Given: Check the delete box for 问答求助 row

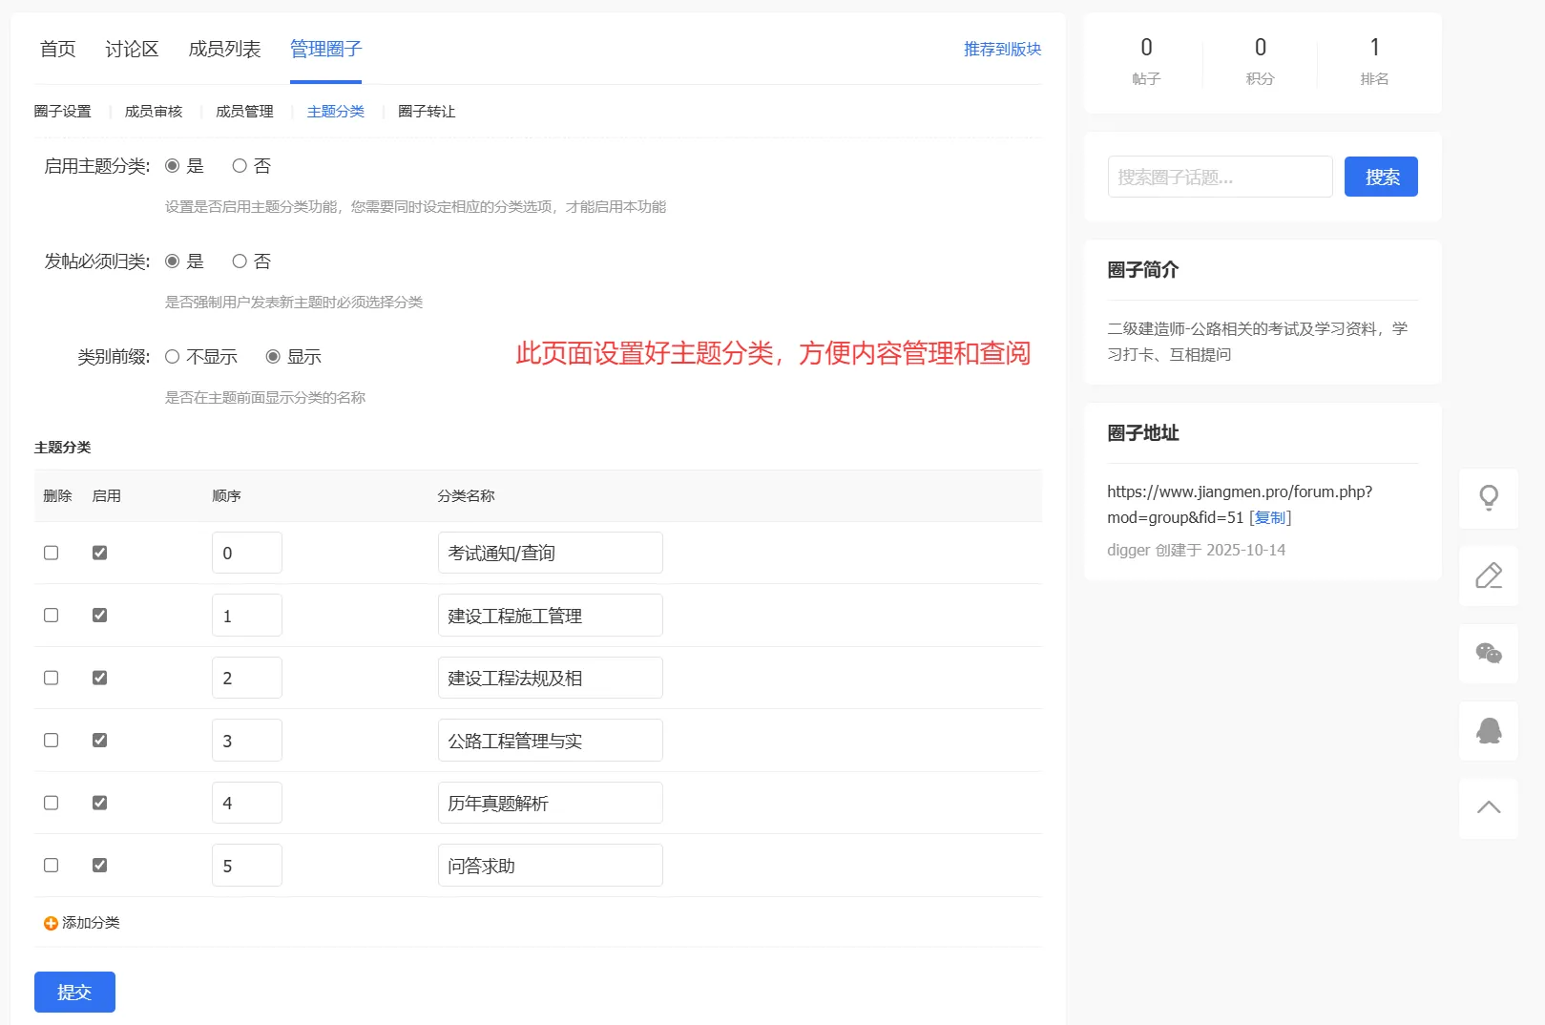Looking at the screenshot, I should 52,866.
